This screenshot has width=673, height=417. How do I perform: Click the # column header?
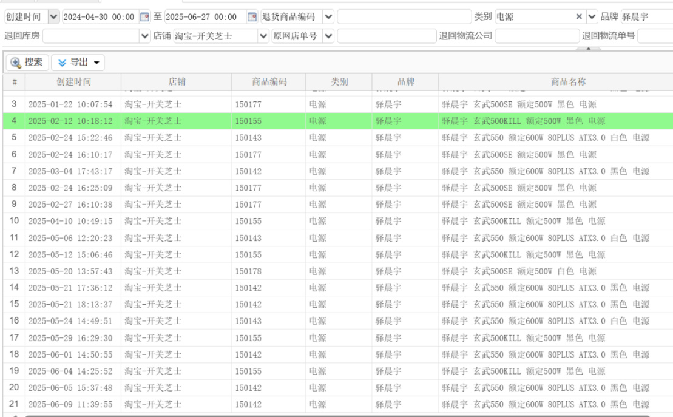pos(14,81)
